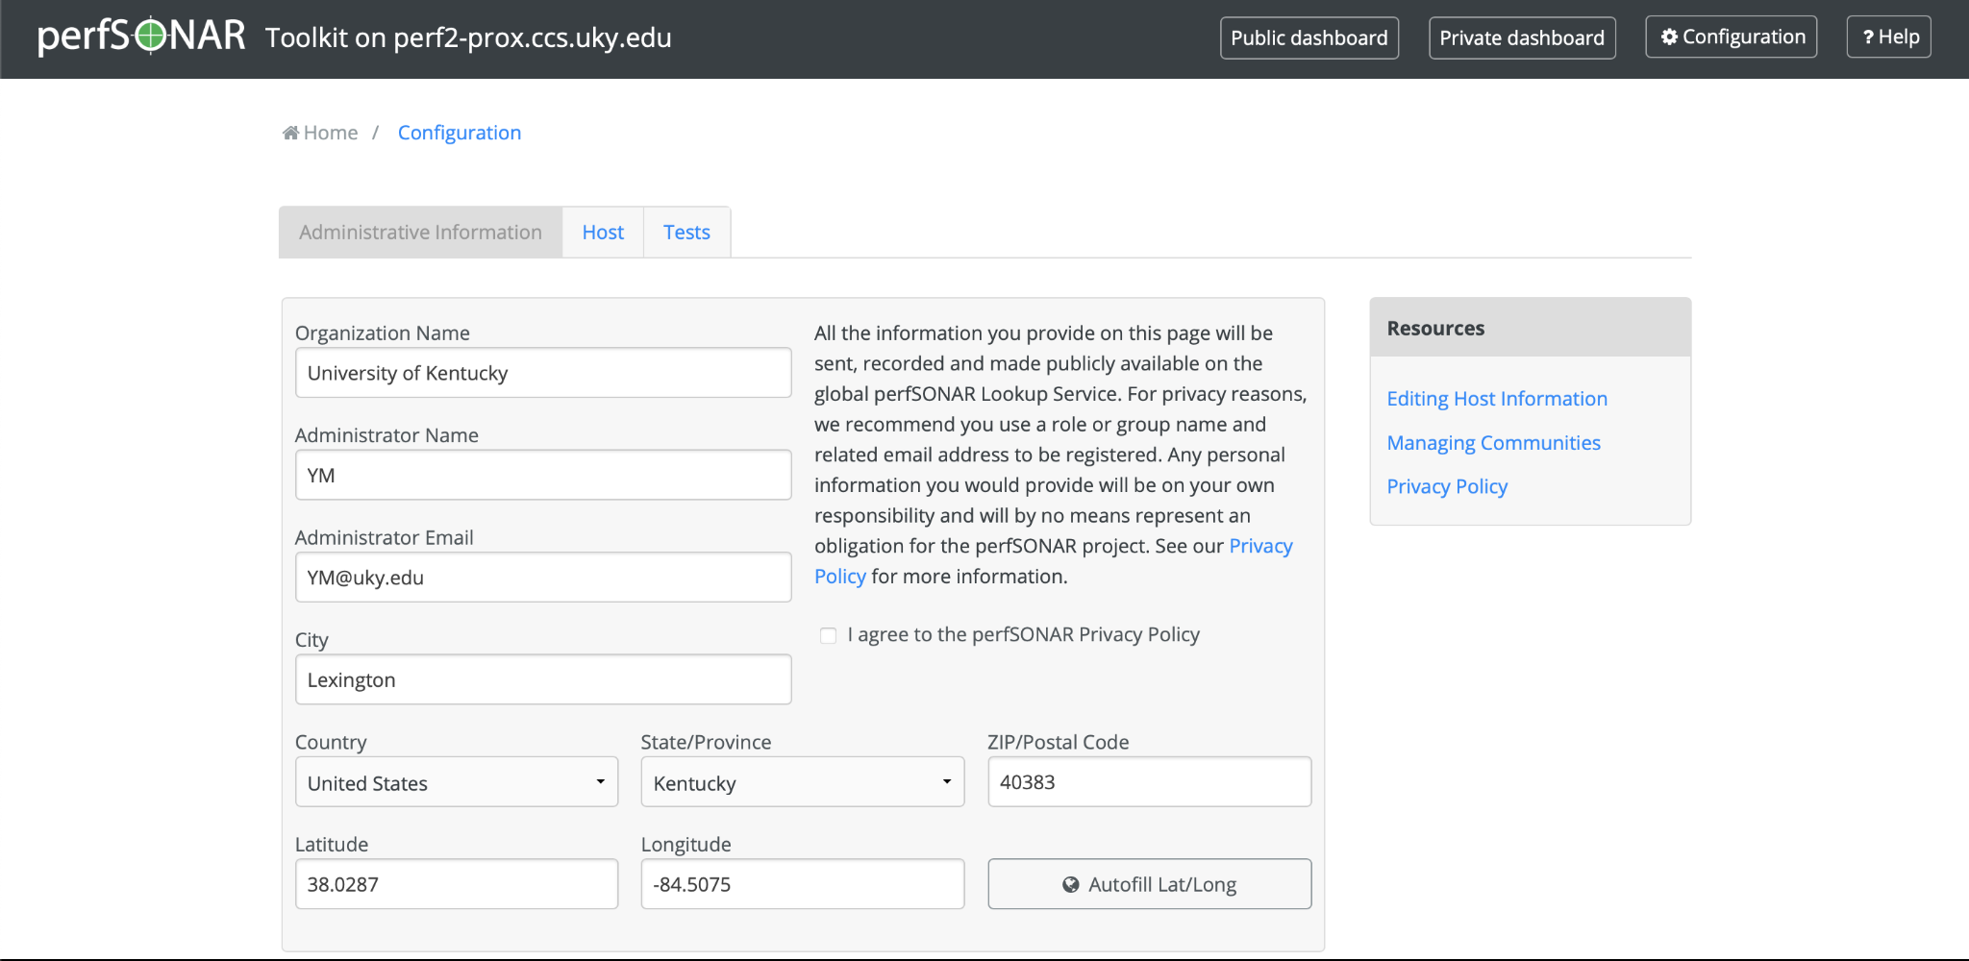
Task: Select the Administrative Information tab
Action: (x=420, y=232)
